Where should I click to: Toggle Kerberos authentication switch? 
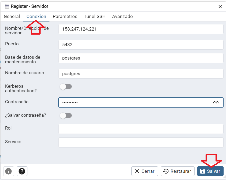[66, 87]
